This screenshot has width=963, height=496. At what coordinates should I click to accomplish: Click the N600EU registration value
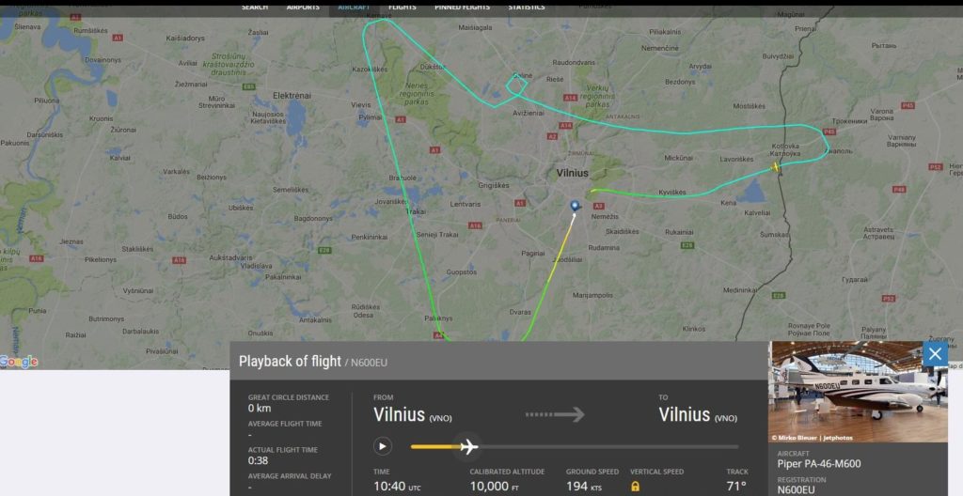(x=796, y=489)
